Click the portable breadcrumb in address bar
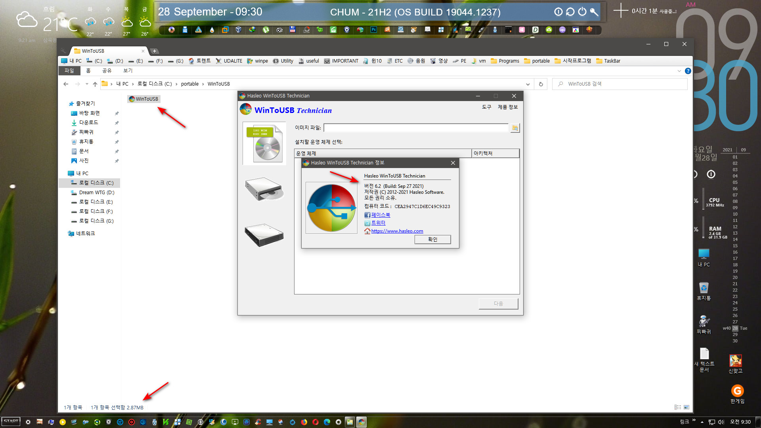 pos(190,84)
